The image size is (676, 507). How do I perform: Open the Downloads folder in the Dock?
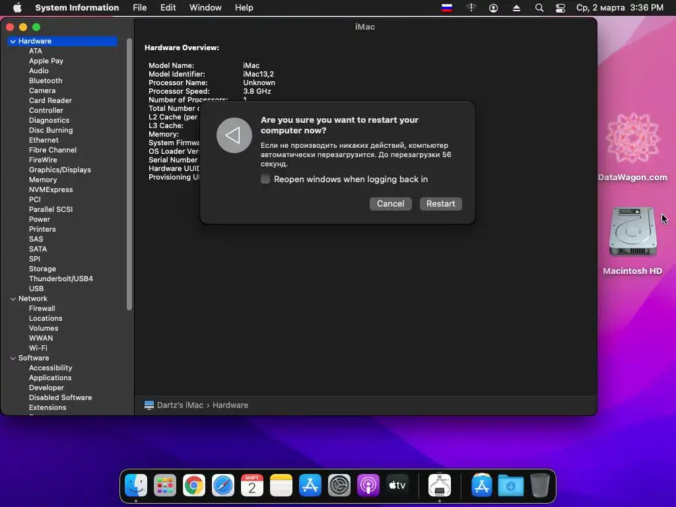click(511, 485)
